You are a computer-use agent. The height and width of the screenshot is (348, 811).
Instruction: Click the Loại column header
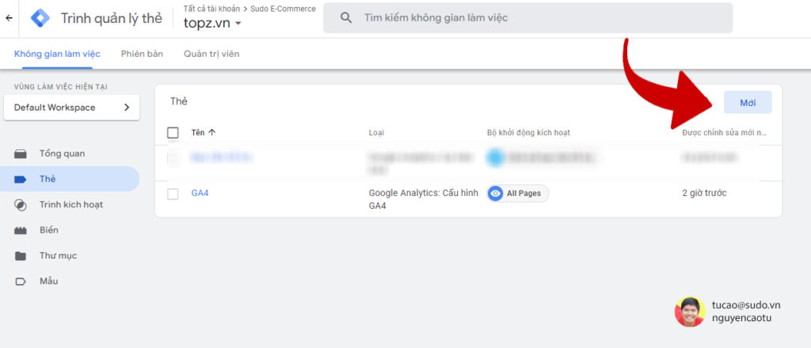[x=376, y=133]
